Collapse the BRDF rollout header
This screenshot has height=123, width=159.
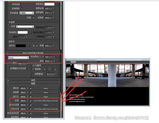tap(33, 53)
